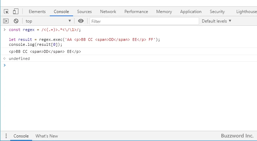Show the console sidebar
The image size is (257, 141).
point(6,21)
